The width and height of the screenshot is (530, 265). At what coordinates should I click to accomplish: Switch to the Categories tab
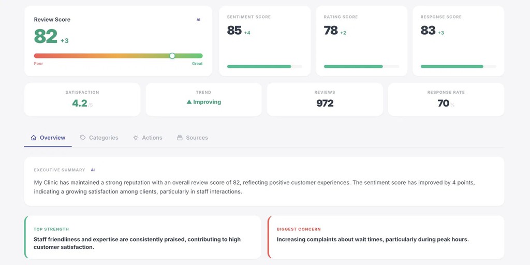click(99, 138)
